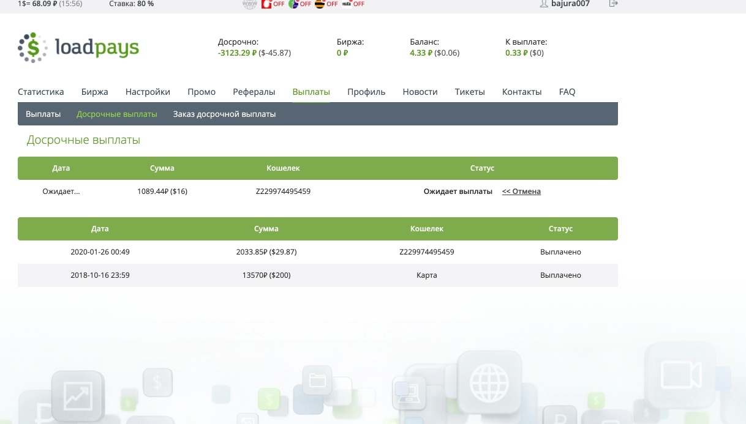Open Заказ досрочной выплаты tab
This screenshot has width=746, height=424.
tap(224, 114)
